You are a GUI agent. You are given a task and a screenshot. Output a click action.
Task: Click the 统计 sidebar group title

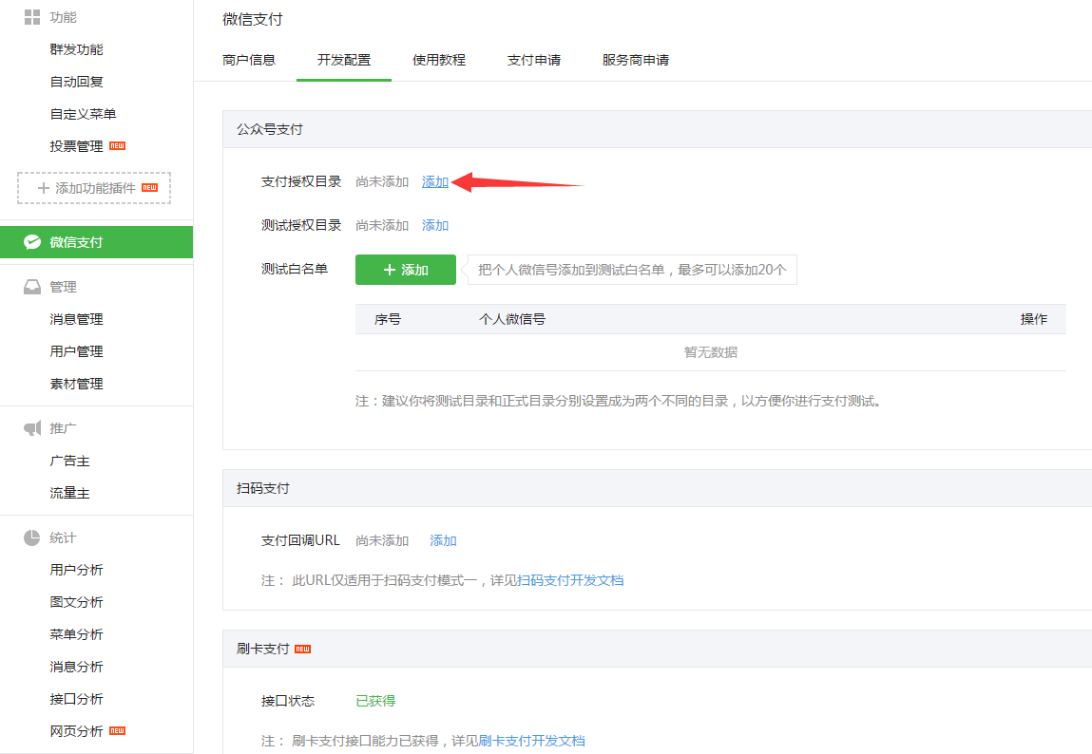tap(64, 537)
